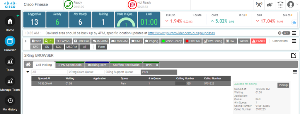
Task: Toggle the SFC connector
Action: coord(35,47)
